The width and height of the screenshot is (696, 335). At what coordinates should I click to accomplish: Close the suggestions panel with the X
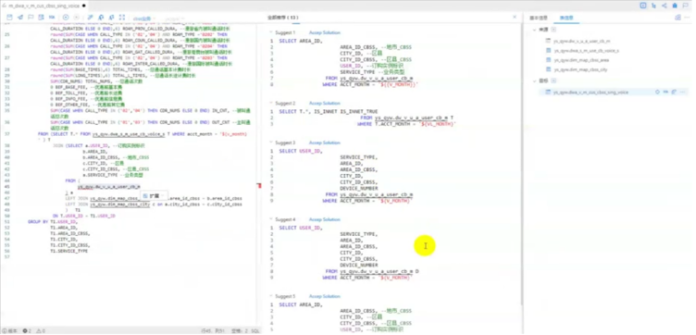coord(515,17)
